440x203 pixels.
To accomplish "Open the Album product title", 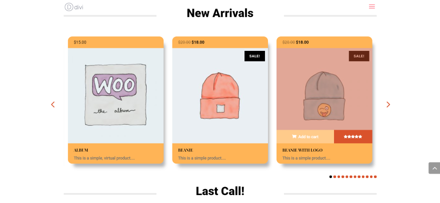I will (x=81, y=150).
